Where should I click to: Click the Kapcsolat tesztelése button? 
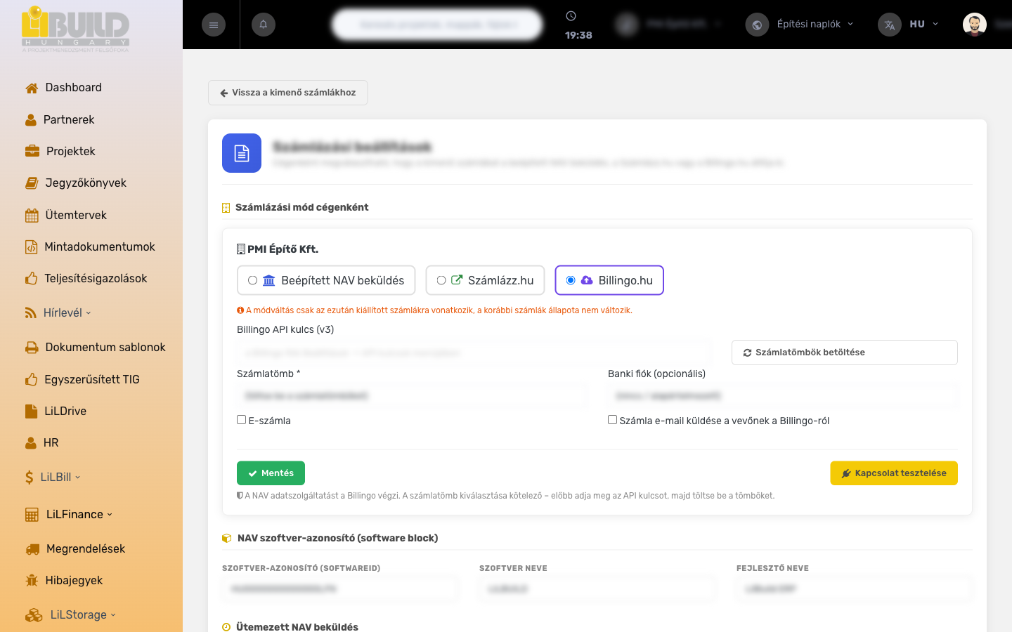click(x=894, y=473)
